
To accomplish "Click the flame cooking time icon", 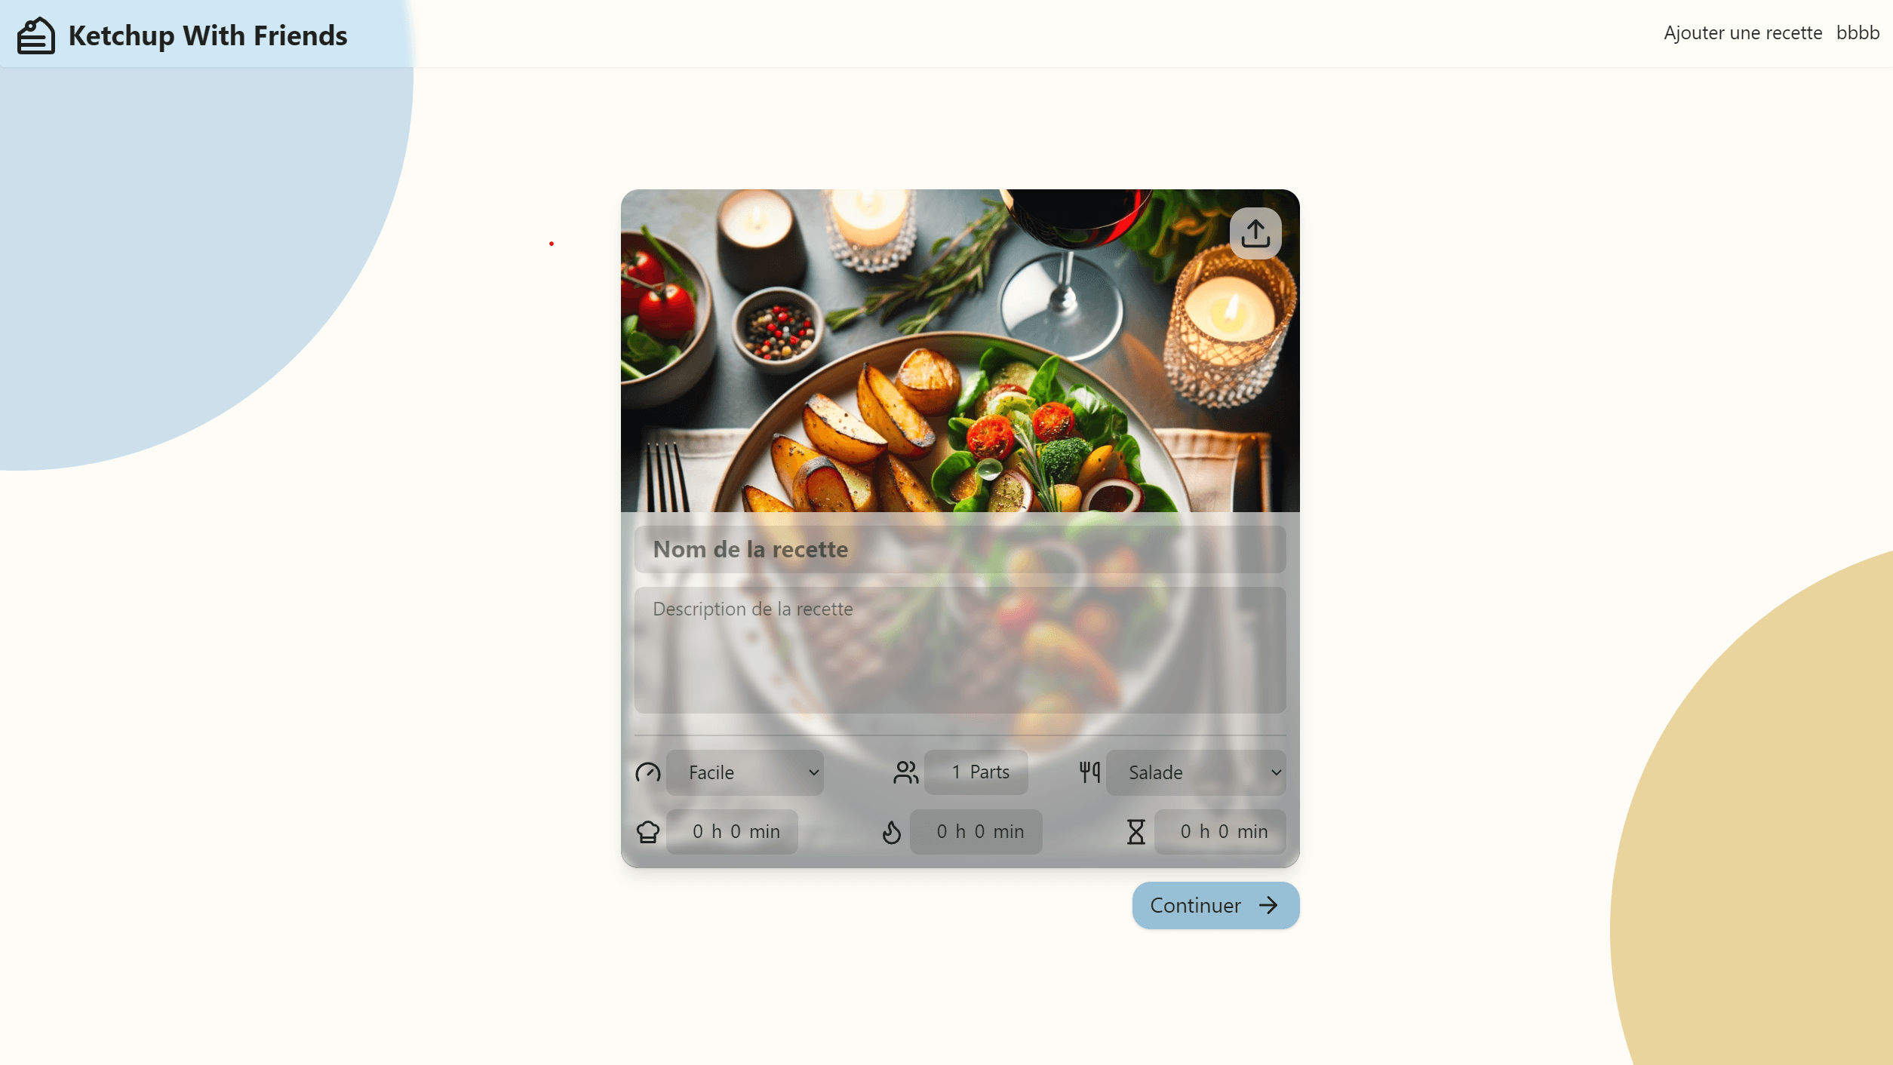I will point(892,831).
